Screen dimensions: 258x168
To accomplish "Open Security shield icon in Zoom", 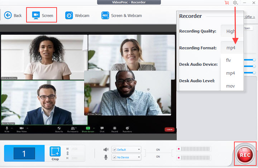I will pos(59,128).
